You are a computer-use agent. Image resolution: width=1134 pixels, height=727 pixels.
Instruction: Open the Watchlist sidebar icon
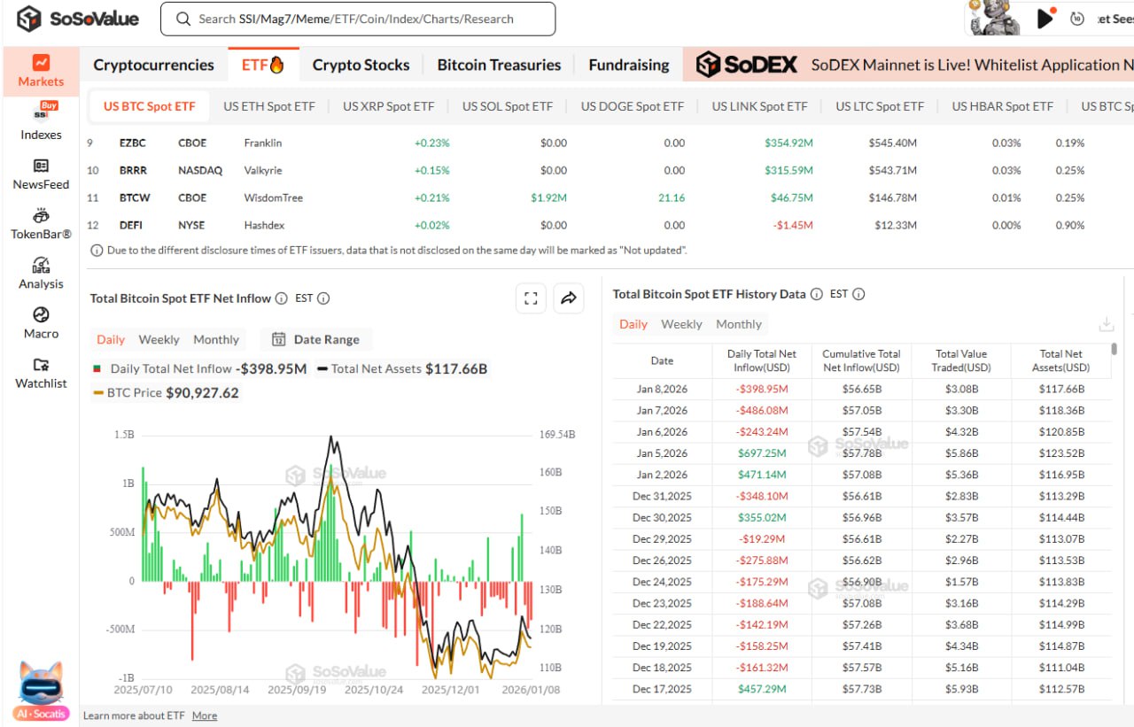(41, 365)
